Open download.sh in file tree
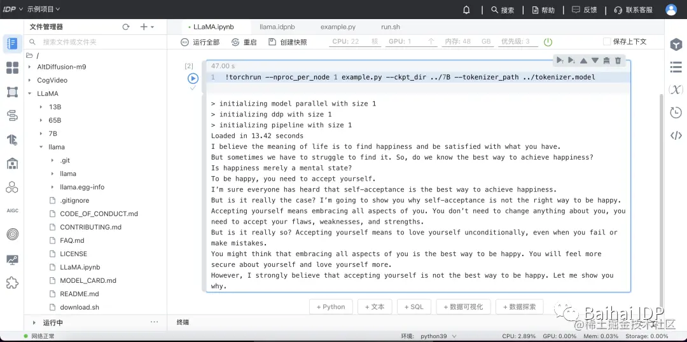The height and width of the screenshot is (342, 687). [80, 308]
